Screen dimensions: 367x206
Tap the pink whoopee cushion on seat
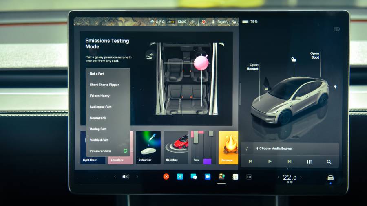[201, 62]
